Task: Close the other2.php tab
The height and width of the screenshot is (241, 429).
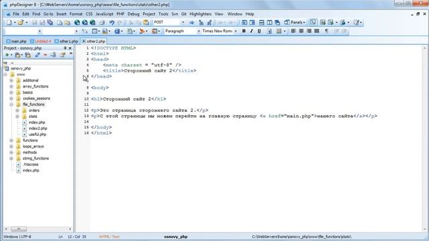Action: [84, 42]
